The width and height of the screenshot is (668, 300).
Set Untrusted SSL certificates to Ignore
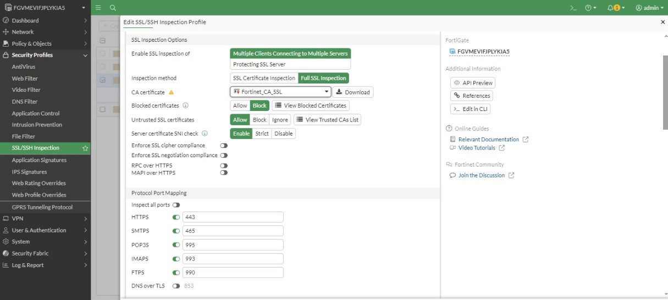tap(280, 119)
